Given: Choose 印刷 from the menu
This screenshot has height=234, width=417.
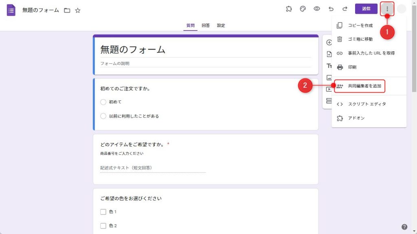Looking at the screenshot, I should [369, 67].
